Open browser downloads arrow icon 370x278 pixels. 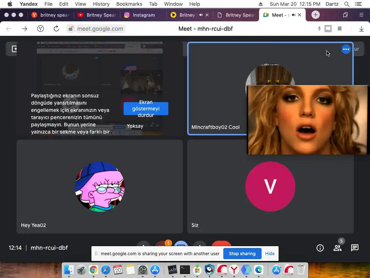click(361, 29)
